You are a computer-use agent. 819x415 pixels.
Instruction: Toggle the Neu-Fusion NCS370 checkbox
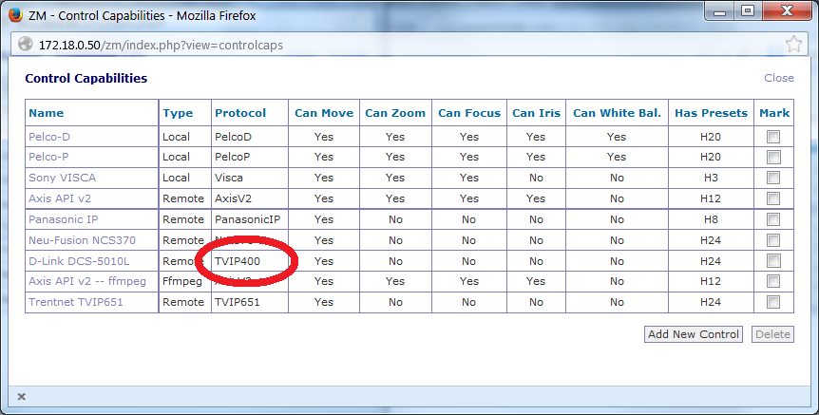pos(773,240)
